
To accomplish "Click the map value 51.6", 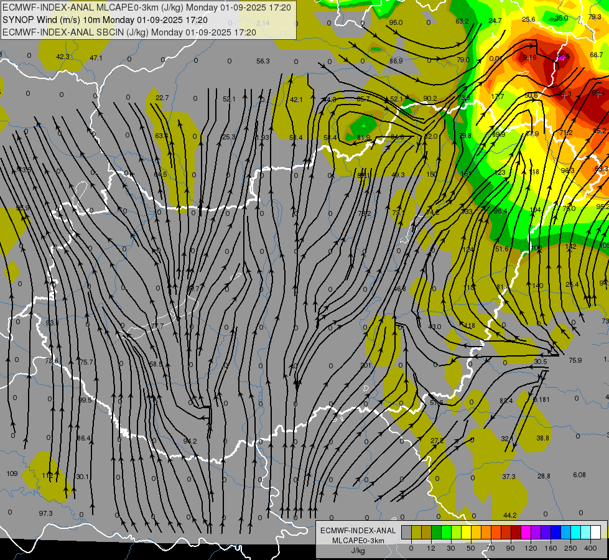I will point(501,249).
